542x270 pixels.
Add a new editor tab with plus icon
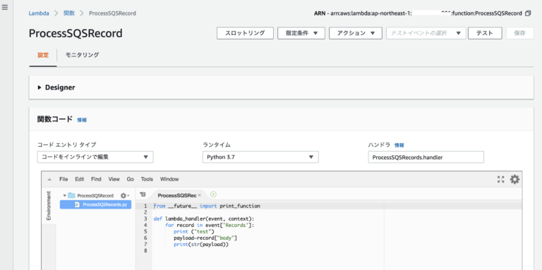coord(213,195)
